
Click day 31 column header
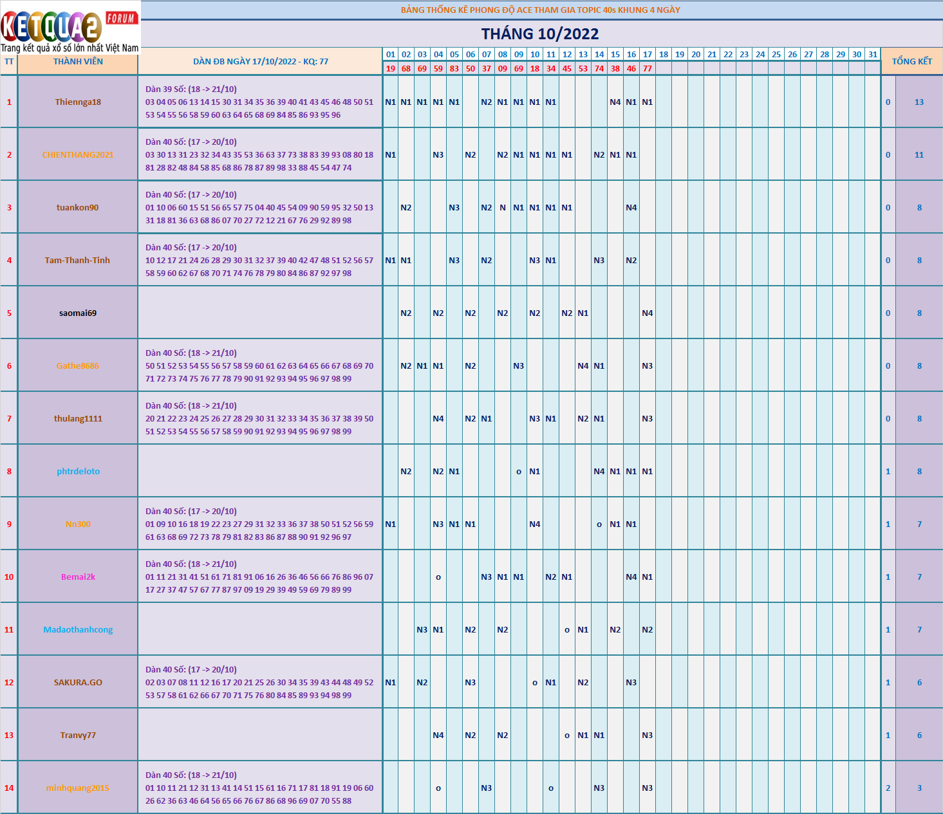873,55
